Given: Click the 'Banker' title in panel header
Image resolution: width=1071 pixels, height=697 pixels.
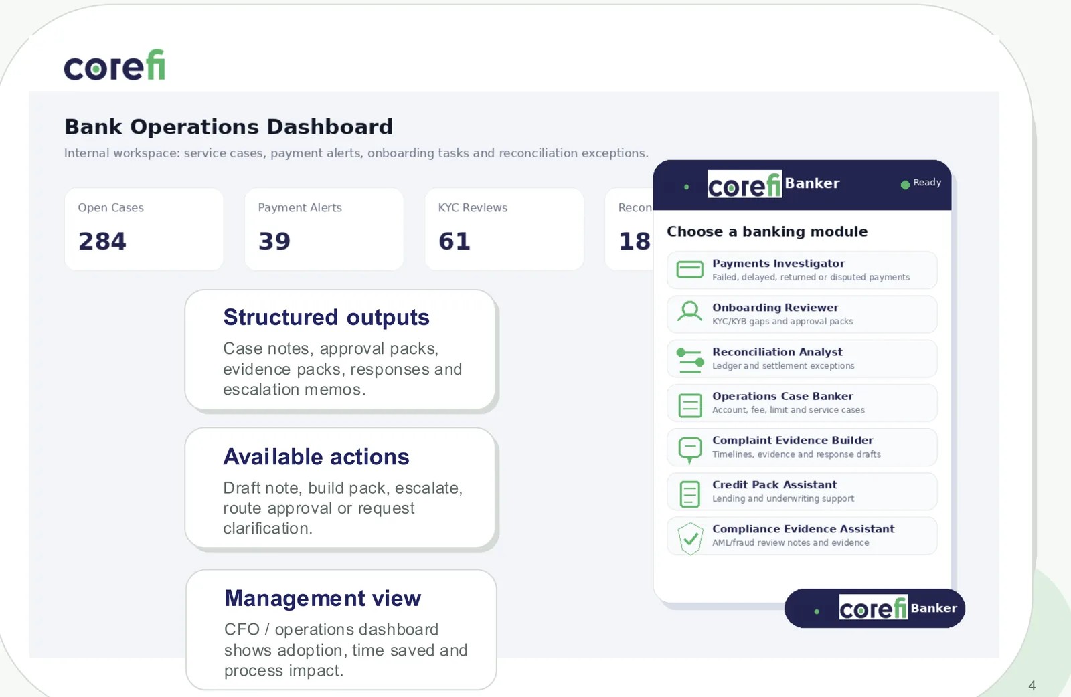Looking at the screenshot, I should [812, 183].
